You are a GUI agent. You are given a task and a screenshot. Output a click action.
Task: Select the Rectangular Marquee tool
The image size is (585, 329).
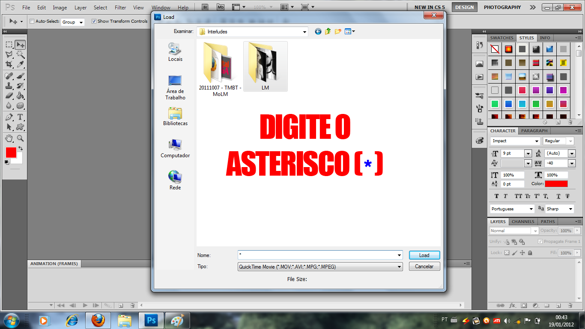pos(9,45)
